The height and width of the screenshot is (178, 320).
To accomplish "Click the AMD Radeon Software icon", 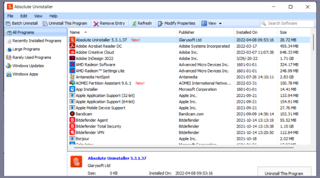I will (x=72, y=64).
